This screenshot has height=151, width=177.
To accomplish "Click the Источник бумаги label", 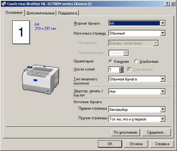I will pyautogui.click(x=88, y=102).
